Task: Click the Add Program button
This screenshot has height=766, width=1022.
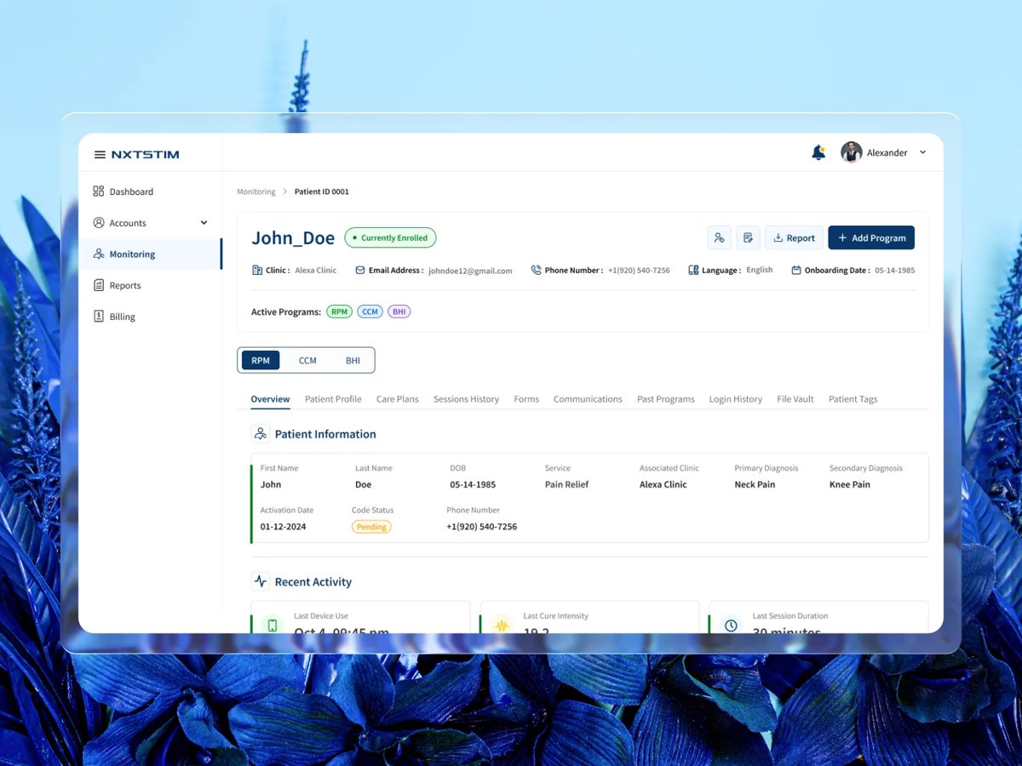Action: pos(871,238)
